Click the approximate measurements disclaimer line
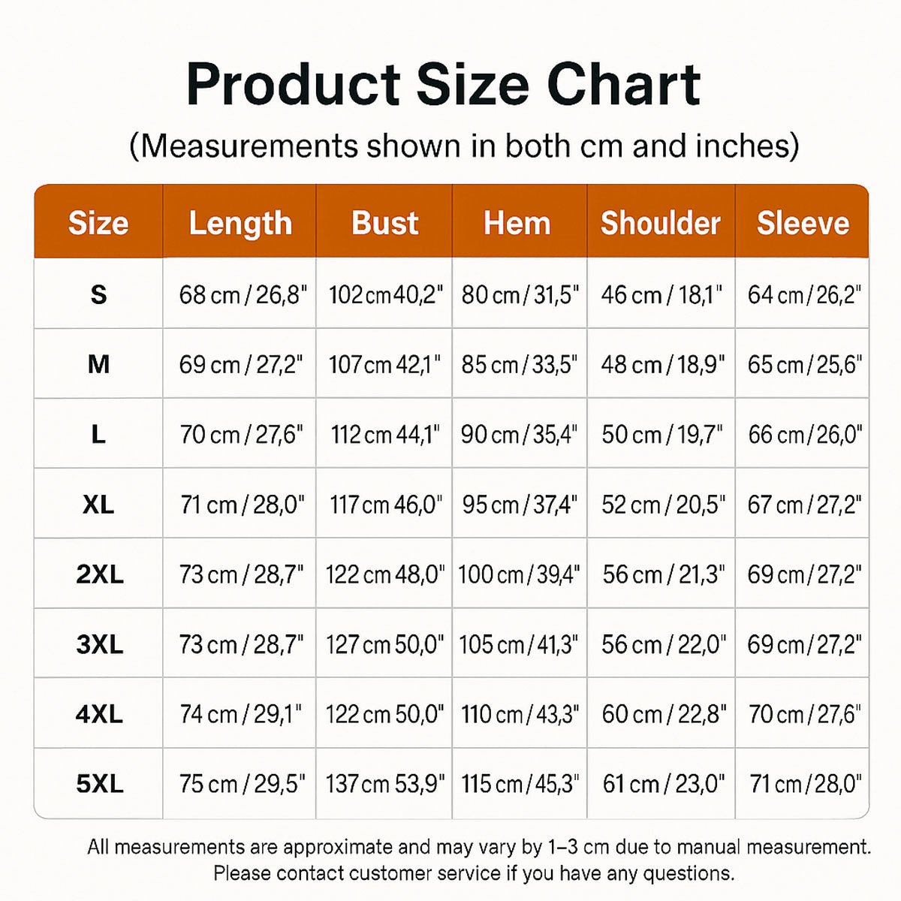901x901 pixels. pyautogui.click(x=479, y=847)
